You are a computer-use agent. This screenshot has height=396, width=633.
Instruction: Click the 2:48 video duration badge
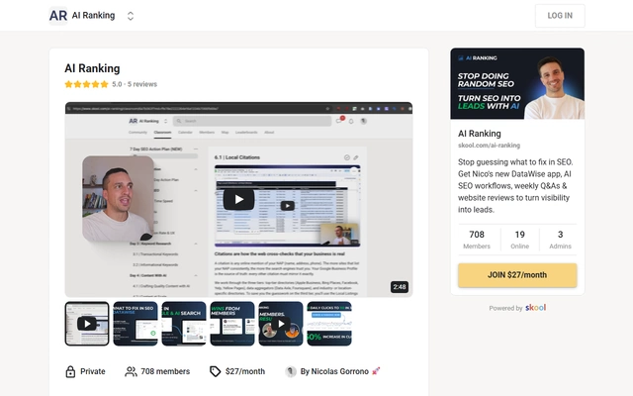(400, 287)
